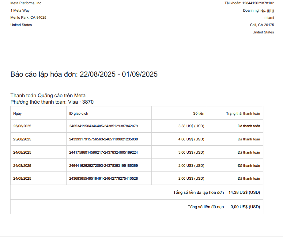Click 'Đã thanh toán' in 3,38 US$ row
This screenshot has height=237, width=283.
click(x=249, y=126)
